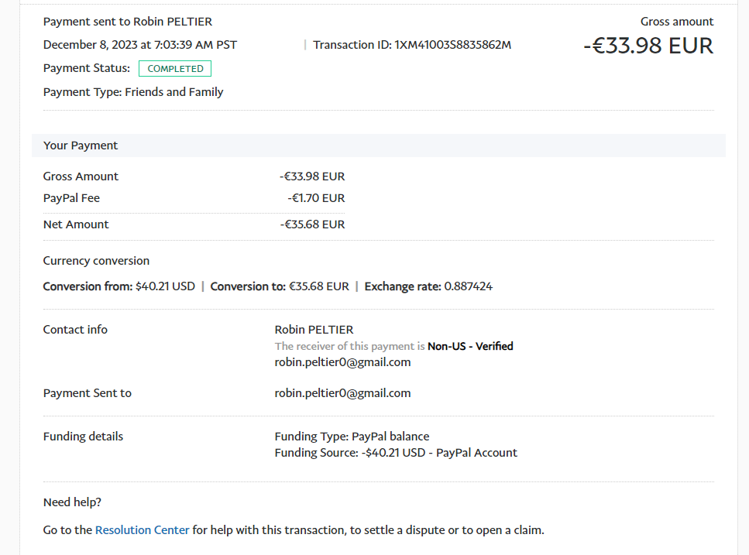Viewport: 749px width, 555px height.
Task: Click the email address under Contact info
Action: click(342, 361)
